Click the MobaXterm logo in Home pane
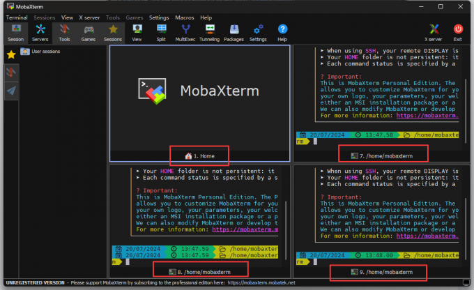474x290 pixels. tap(152, 91)
